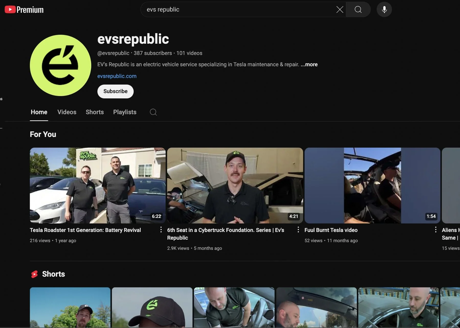The width and height of the screenshot is (460, 328).
Task: Open more options for the Fuul Burnt Tesla video
Action: (x=435, y=230)
